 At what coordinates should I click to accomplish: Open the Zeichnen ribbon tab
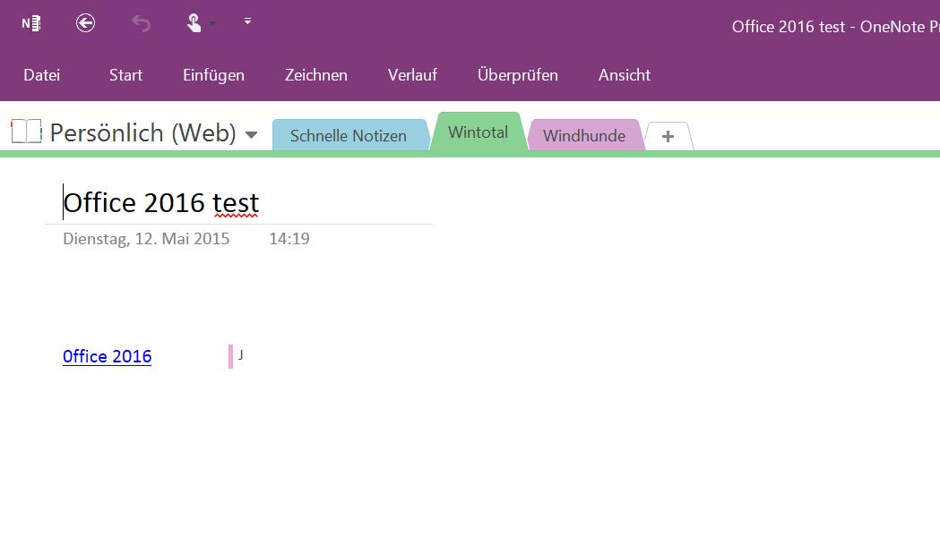point(316,75)
